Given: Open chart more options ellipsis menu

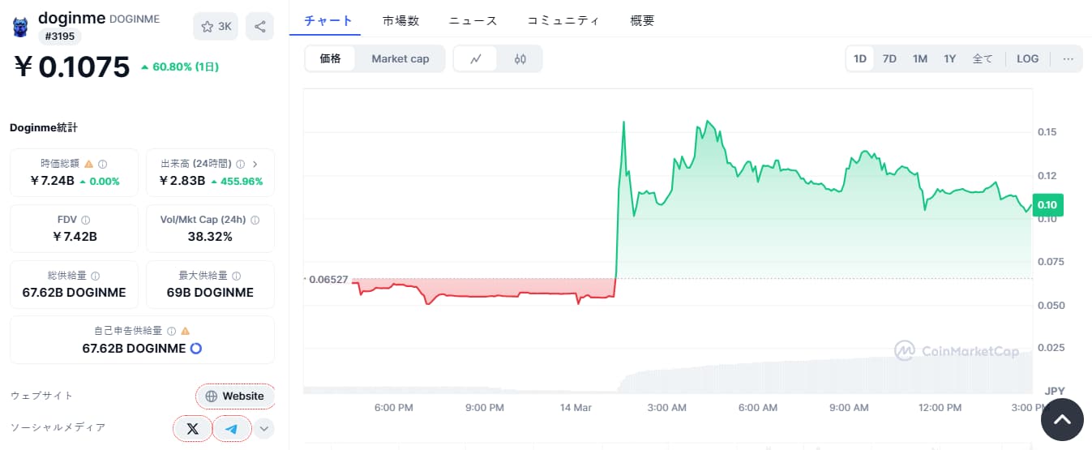Looking at the screenshot, I should 1068,58.
